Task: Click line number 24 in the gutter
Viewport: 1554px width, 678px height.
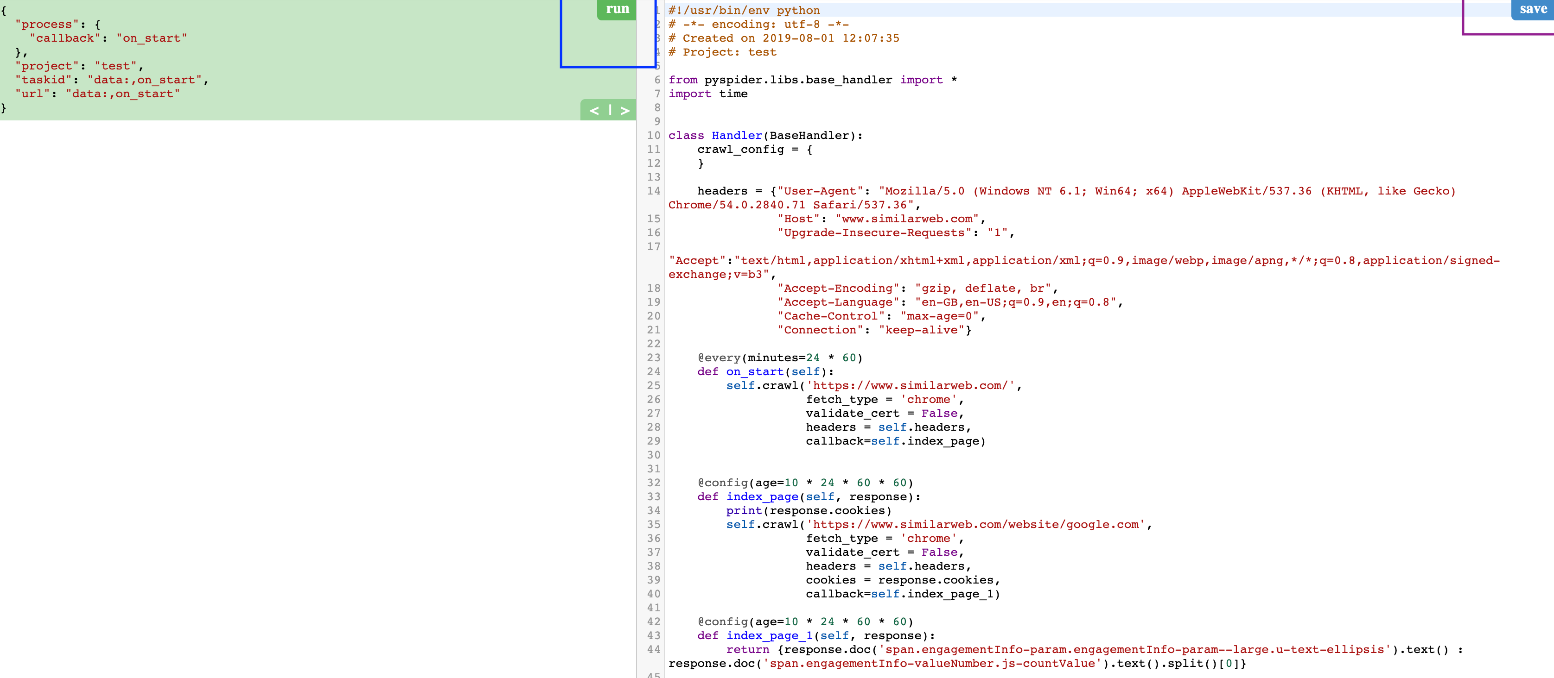Action: 653,371
